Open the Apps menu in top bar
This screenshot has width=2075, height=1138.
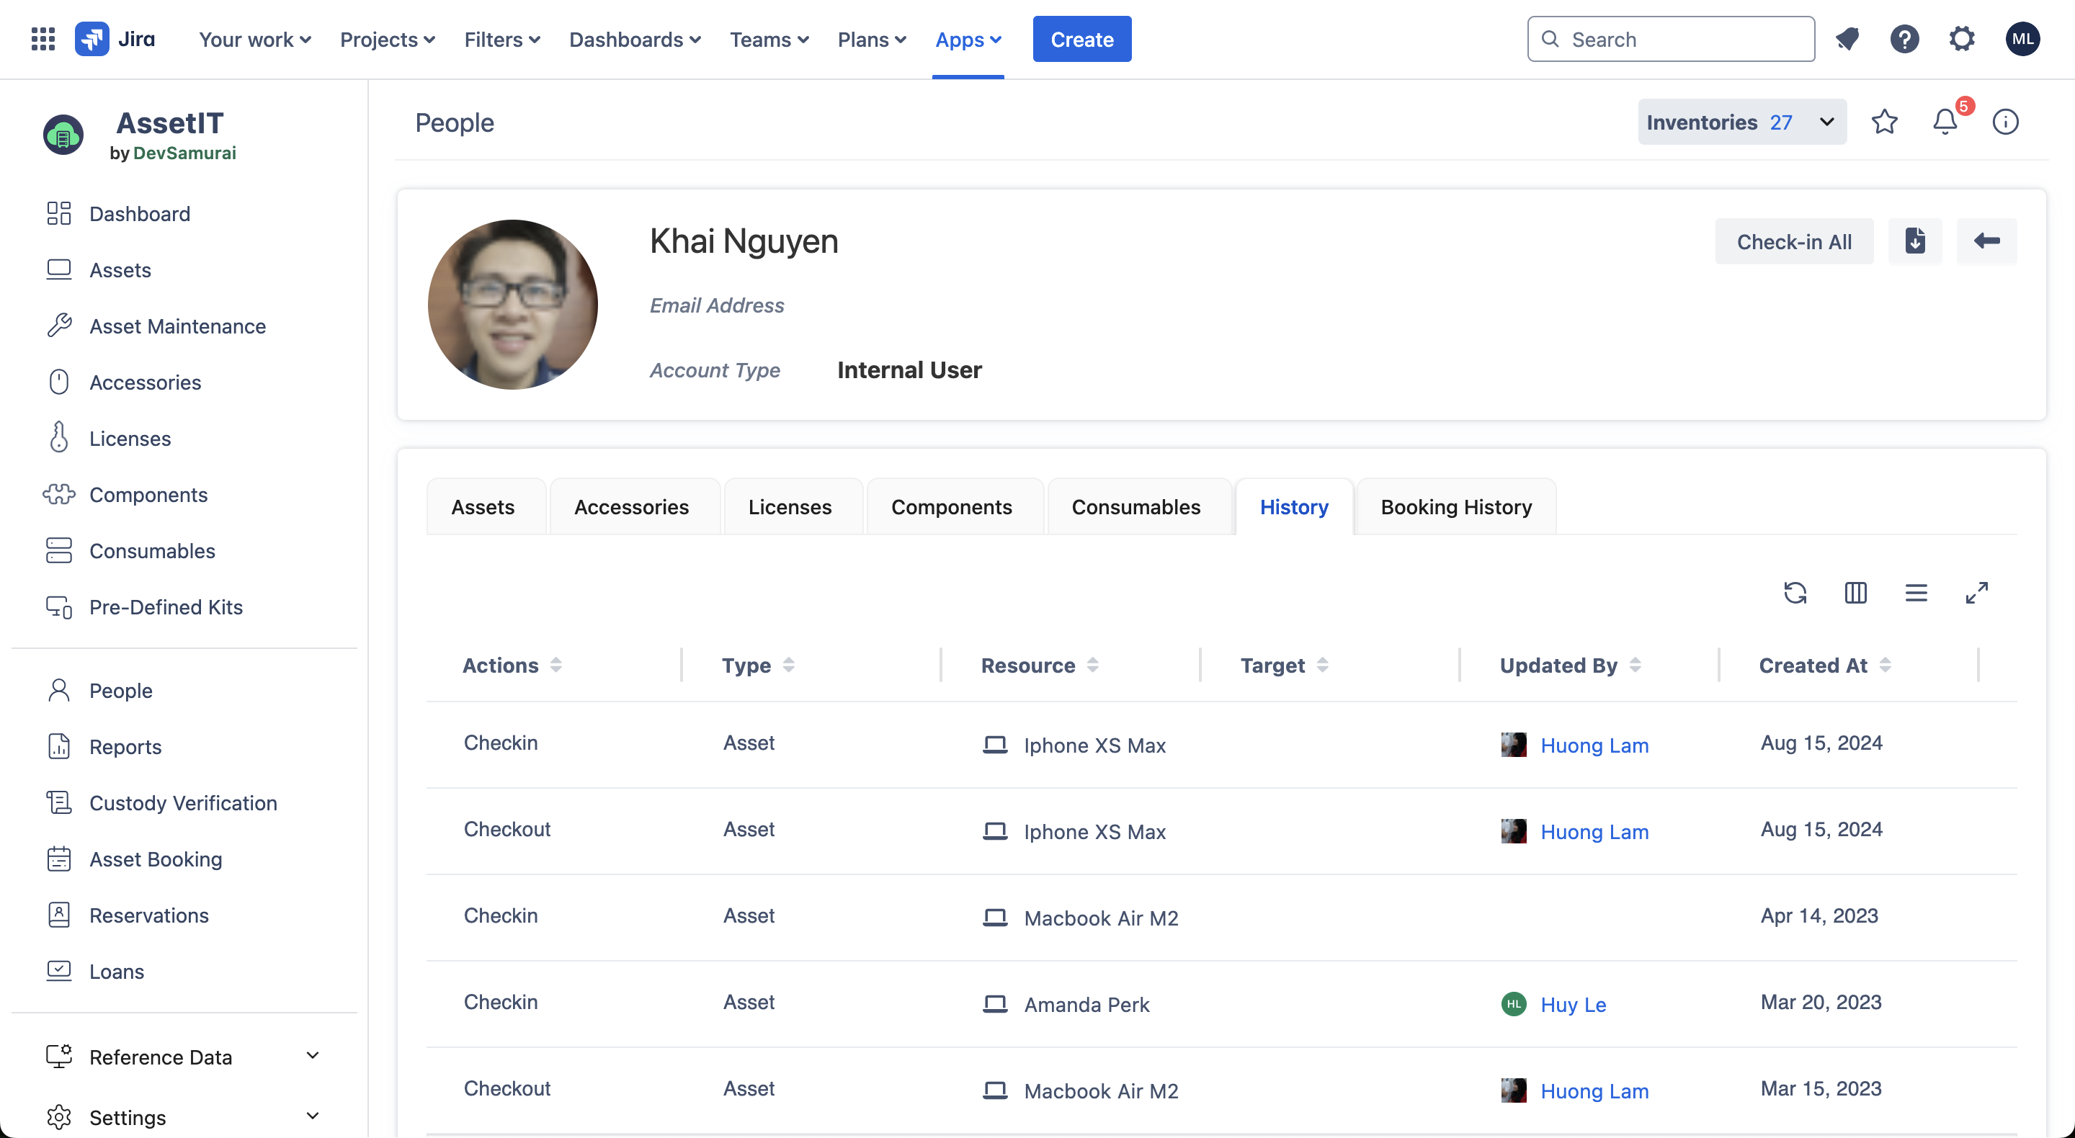[x=968, y=39]
